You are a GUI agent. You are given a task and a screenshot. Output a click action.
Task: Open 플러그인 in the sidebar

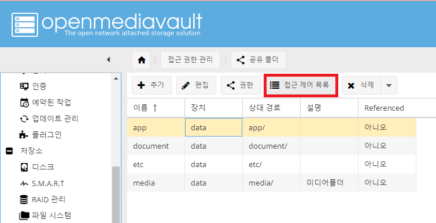pyautogui.click(x=46, y=135)
